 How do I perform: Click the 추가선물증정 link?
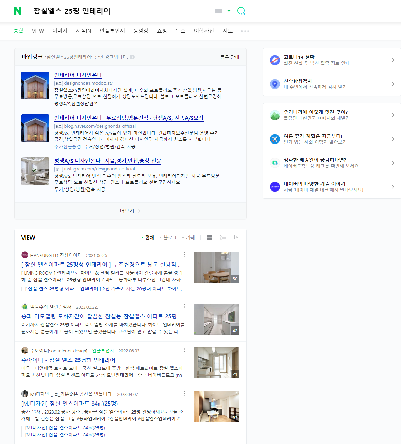pos(67,147)
